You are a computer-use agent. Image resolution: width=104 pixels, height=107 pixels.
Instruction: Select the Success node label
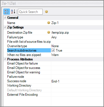coord(17,81)
